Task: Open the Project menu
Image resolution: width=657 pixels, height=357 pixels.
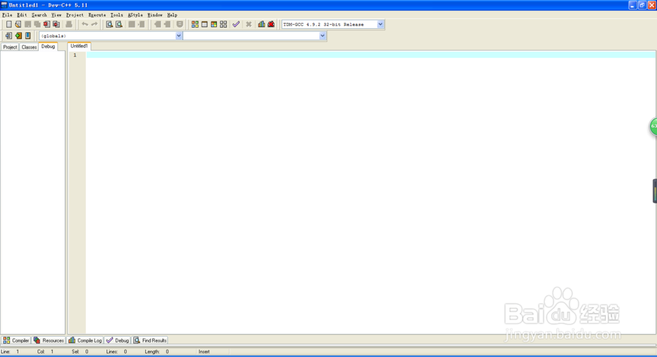Action: [x=75, y=14]
